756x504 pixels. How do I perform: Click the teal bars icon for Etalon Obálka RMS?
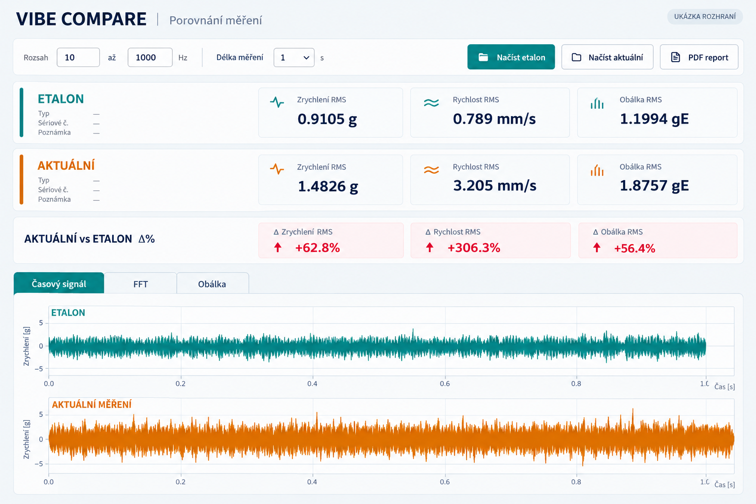(597, 103)
